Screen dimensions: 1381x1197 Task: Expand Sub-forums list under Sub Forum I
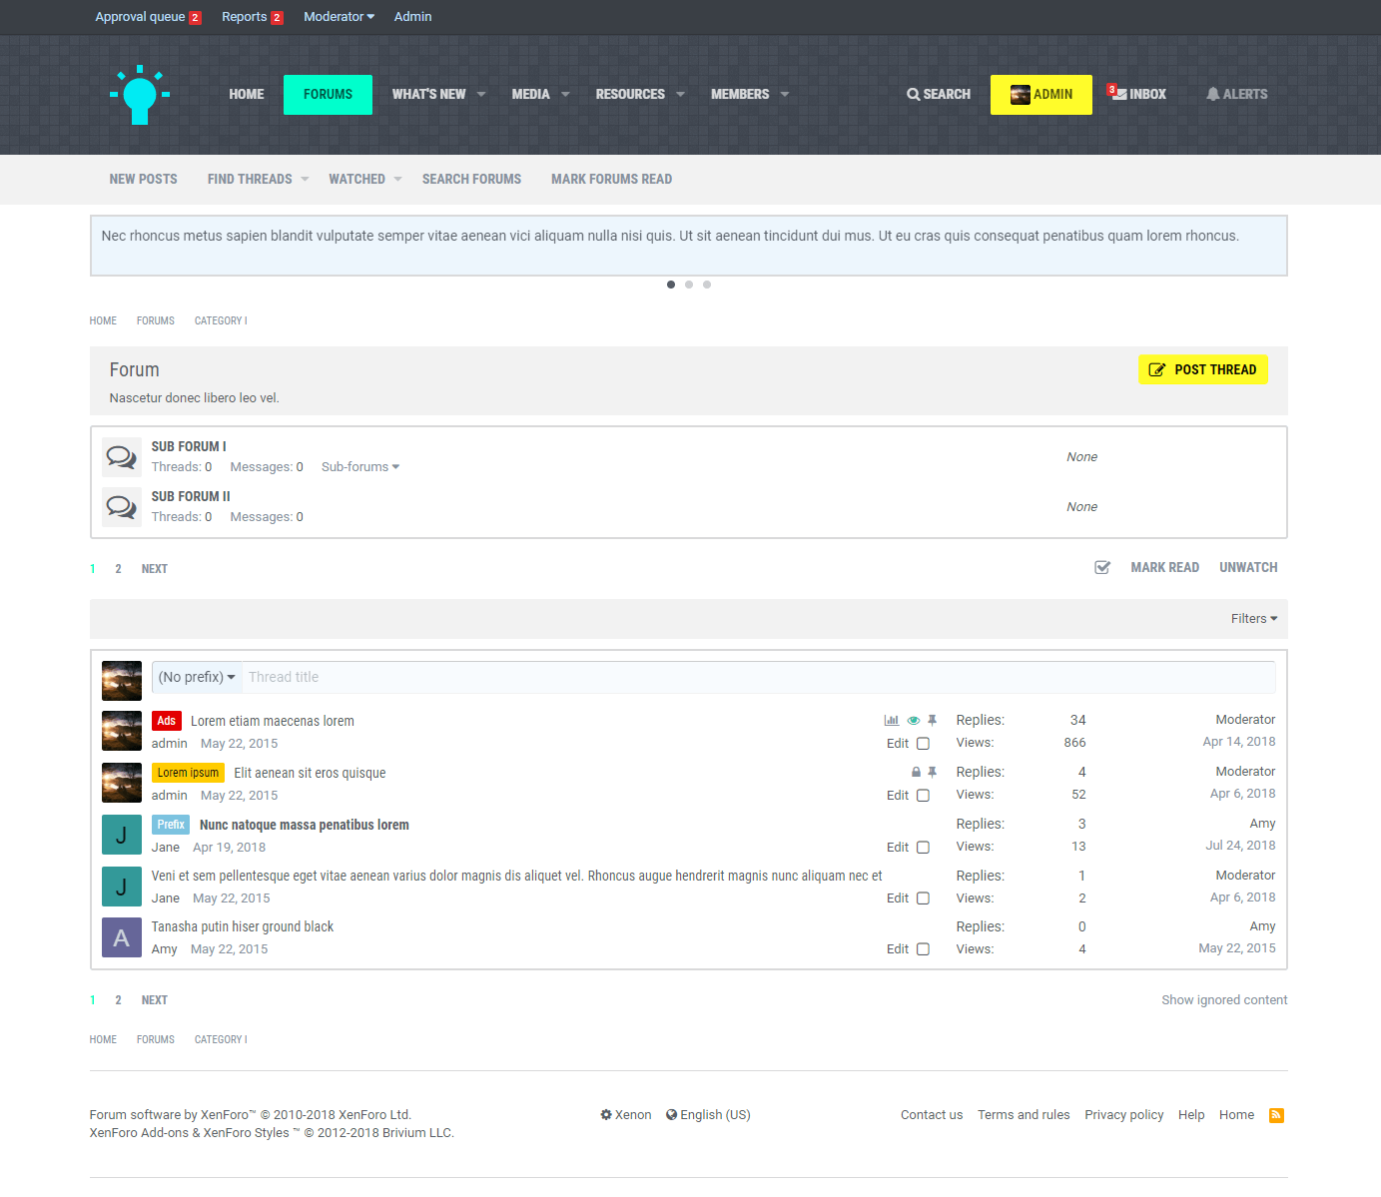click(359, 467)
